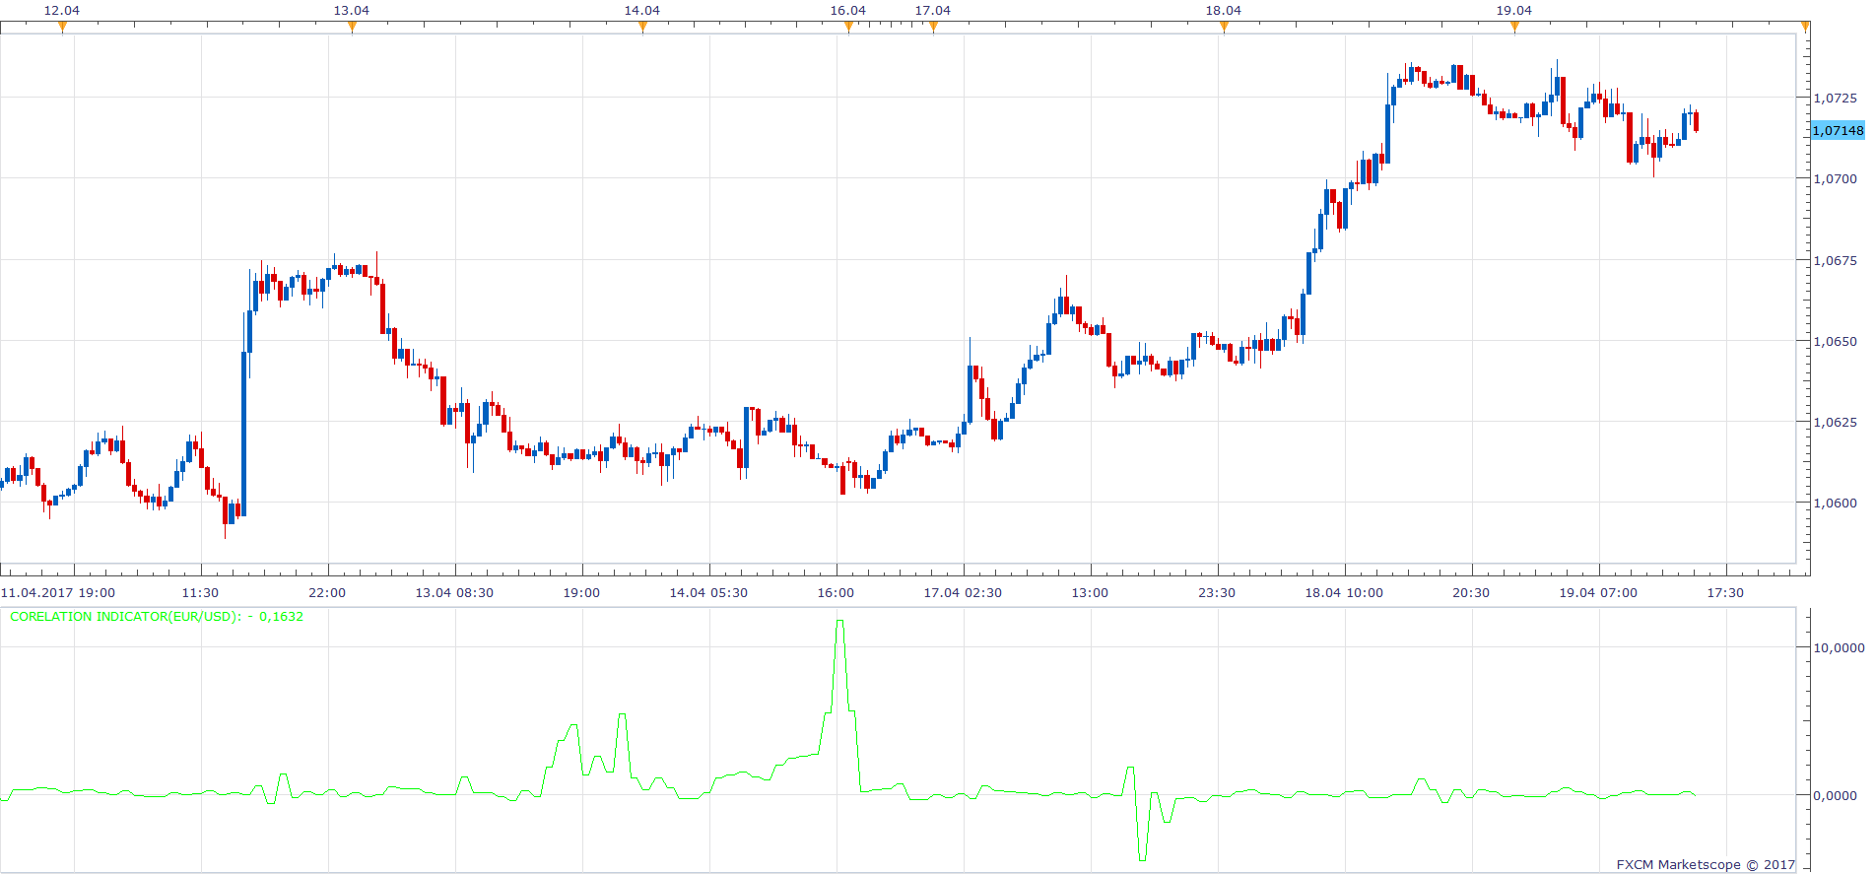The height and width of the screenshot is (874, 1875).
Task: Select the highest peak of the green indicator line
Action: [839, 621]
